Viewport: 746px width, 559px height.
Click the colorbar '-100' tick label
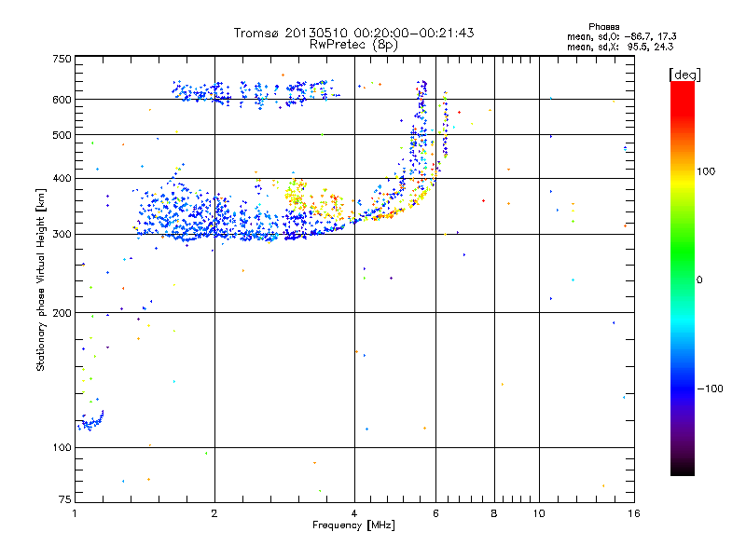(711, 389)
